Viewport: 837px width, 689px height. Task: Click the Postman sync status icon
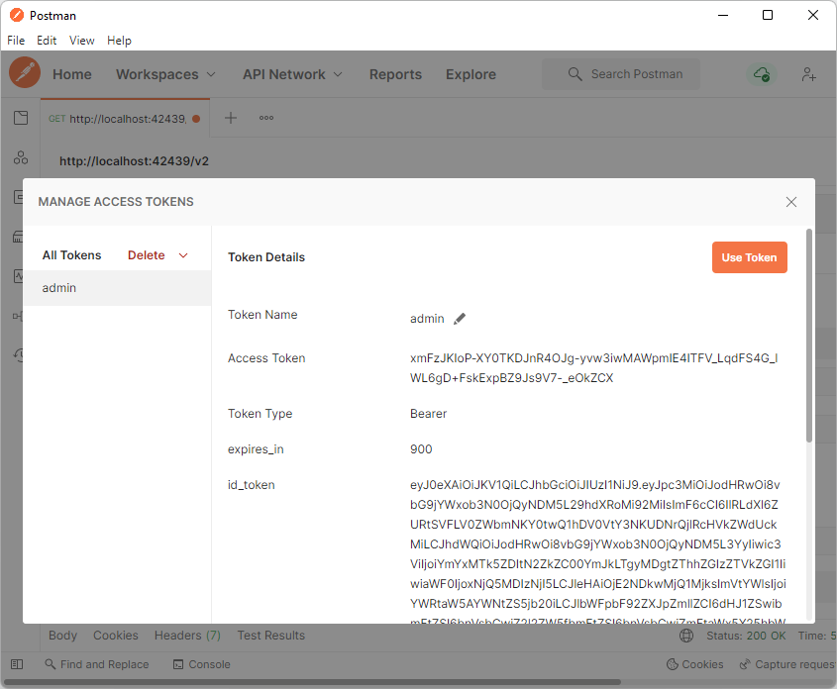coord(761,74)
